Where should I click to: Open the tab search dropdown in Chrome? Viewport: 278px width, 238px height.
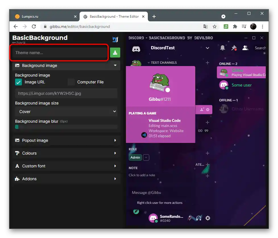click(x=223, y=17)
